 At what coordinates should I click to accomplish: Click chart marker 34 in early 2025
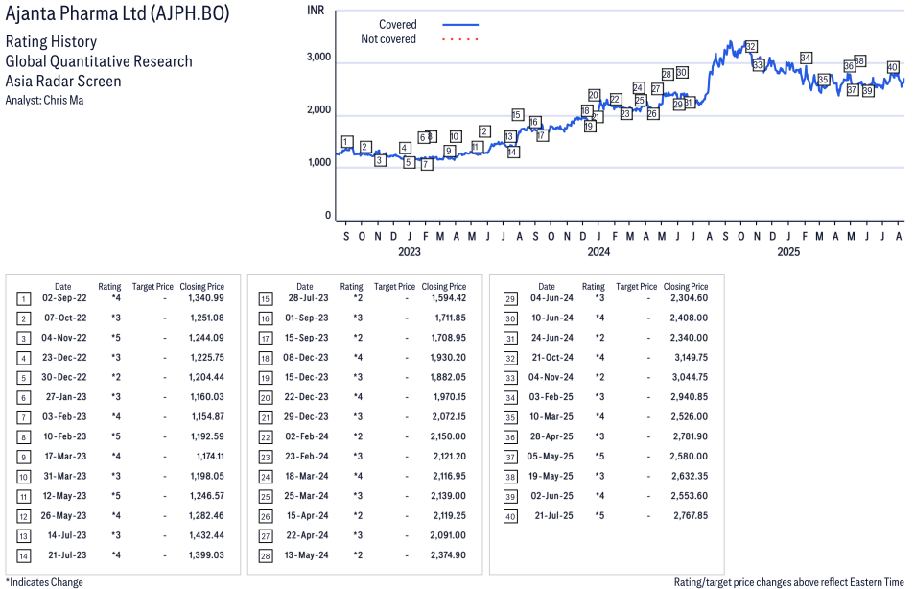pyautogui.click(x=806, y=58)
